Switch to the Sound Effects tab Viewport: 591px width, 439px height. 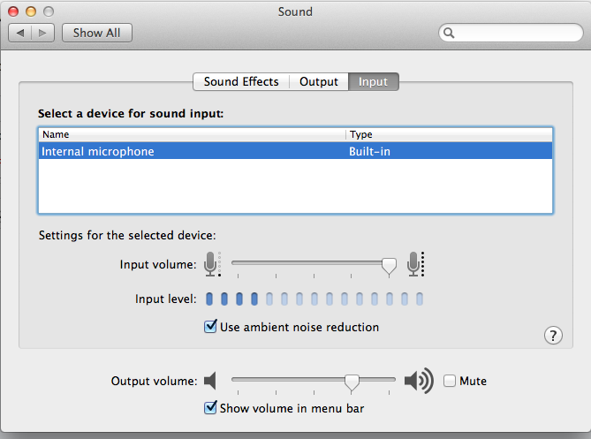point(241,82)
